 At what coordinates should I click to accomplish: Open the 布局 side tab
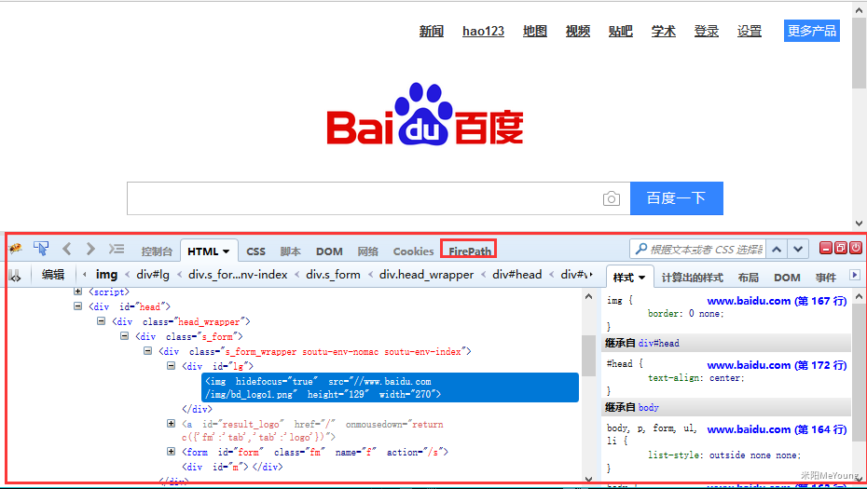point(748,278)
